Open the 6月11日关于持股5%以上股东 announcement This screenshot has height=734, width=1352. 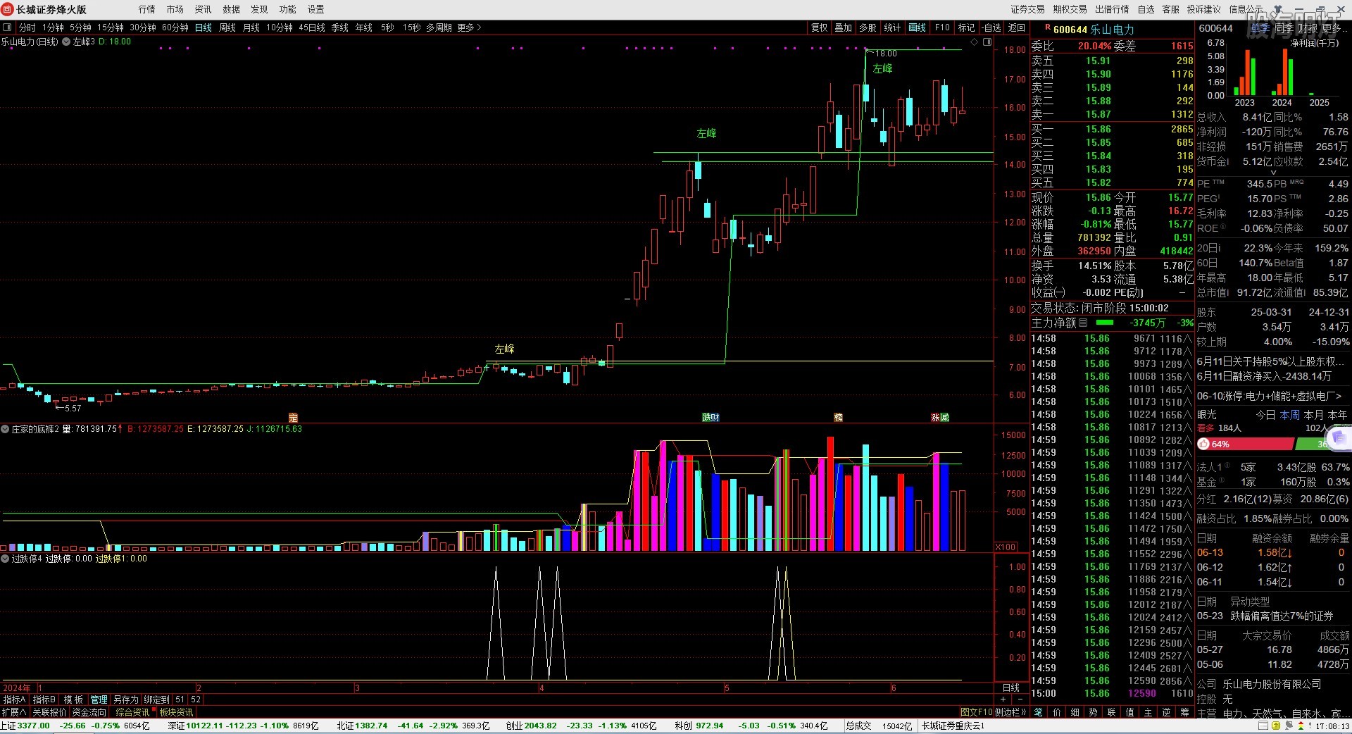1271,361
